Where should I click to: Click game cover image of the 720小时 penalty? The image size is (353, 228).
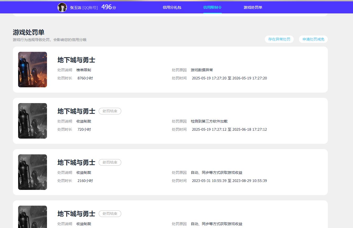(33, 121)
